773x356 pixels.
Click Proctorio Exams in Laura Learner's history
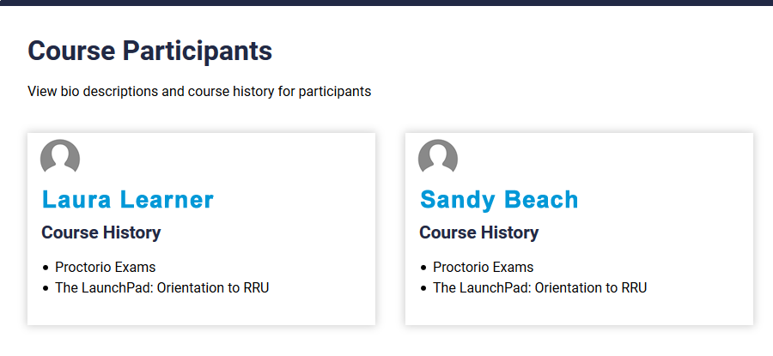[106, 268]
